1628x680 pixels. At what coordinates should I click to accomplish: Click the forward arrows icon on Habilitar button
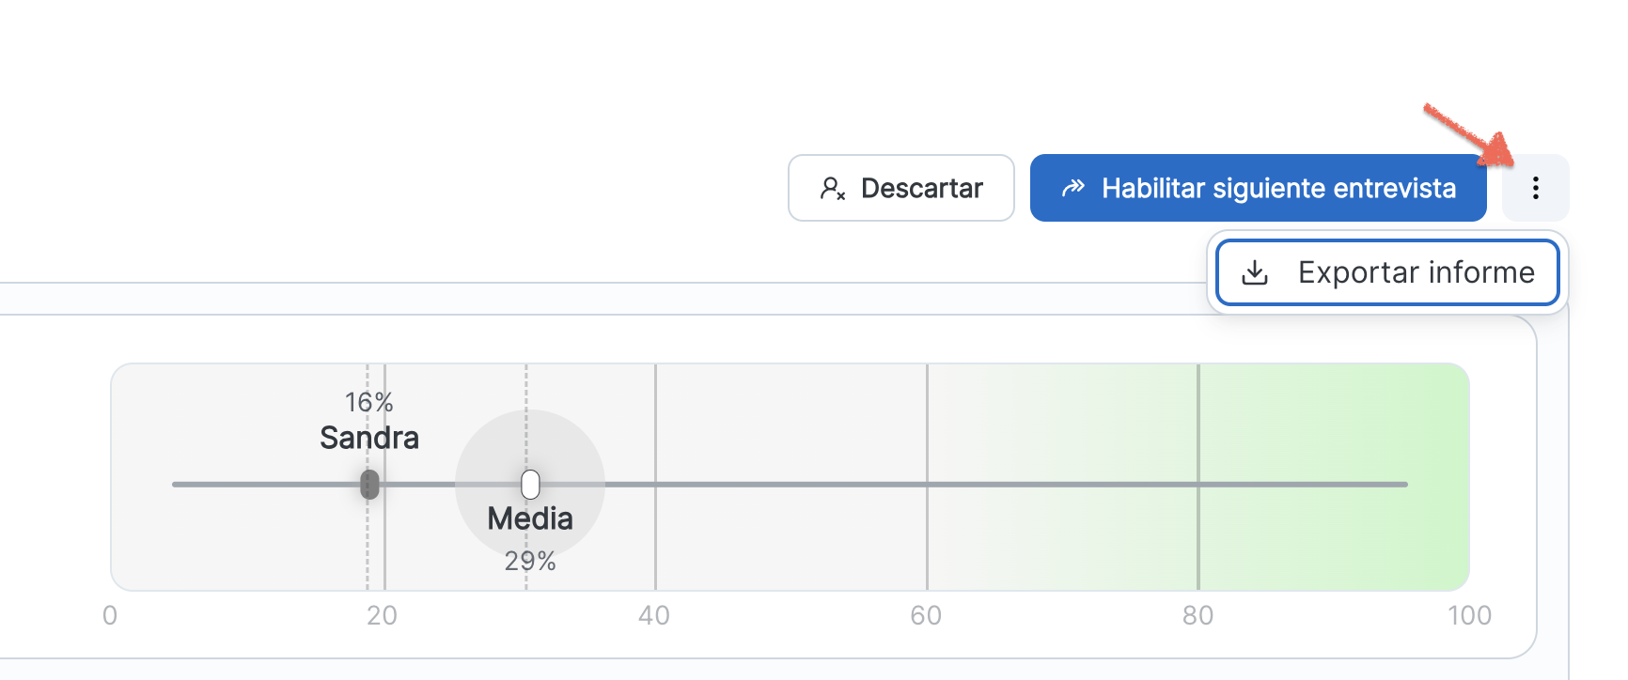tap(1072, 188)
